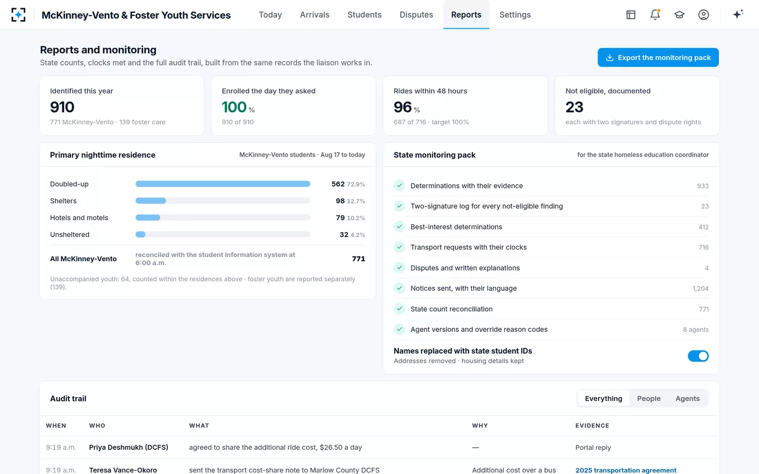Open the Not eligible, documented card
Viewport: 759px width, 474px height.
pos(637,106)
